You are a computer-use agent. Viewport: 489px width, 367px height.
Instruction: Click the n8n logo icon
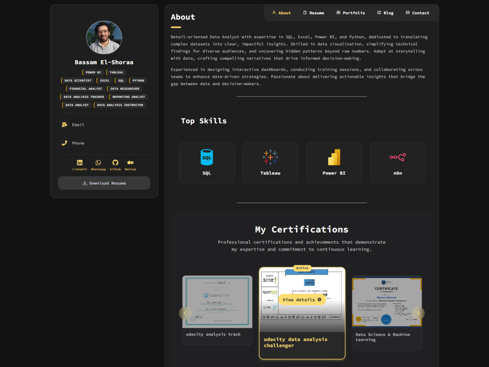point(398,157)
